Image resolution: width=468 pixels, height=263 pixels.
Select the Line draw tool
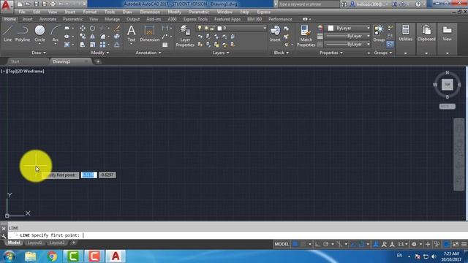click(x=8, y=34)
